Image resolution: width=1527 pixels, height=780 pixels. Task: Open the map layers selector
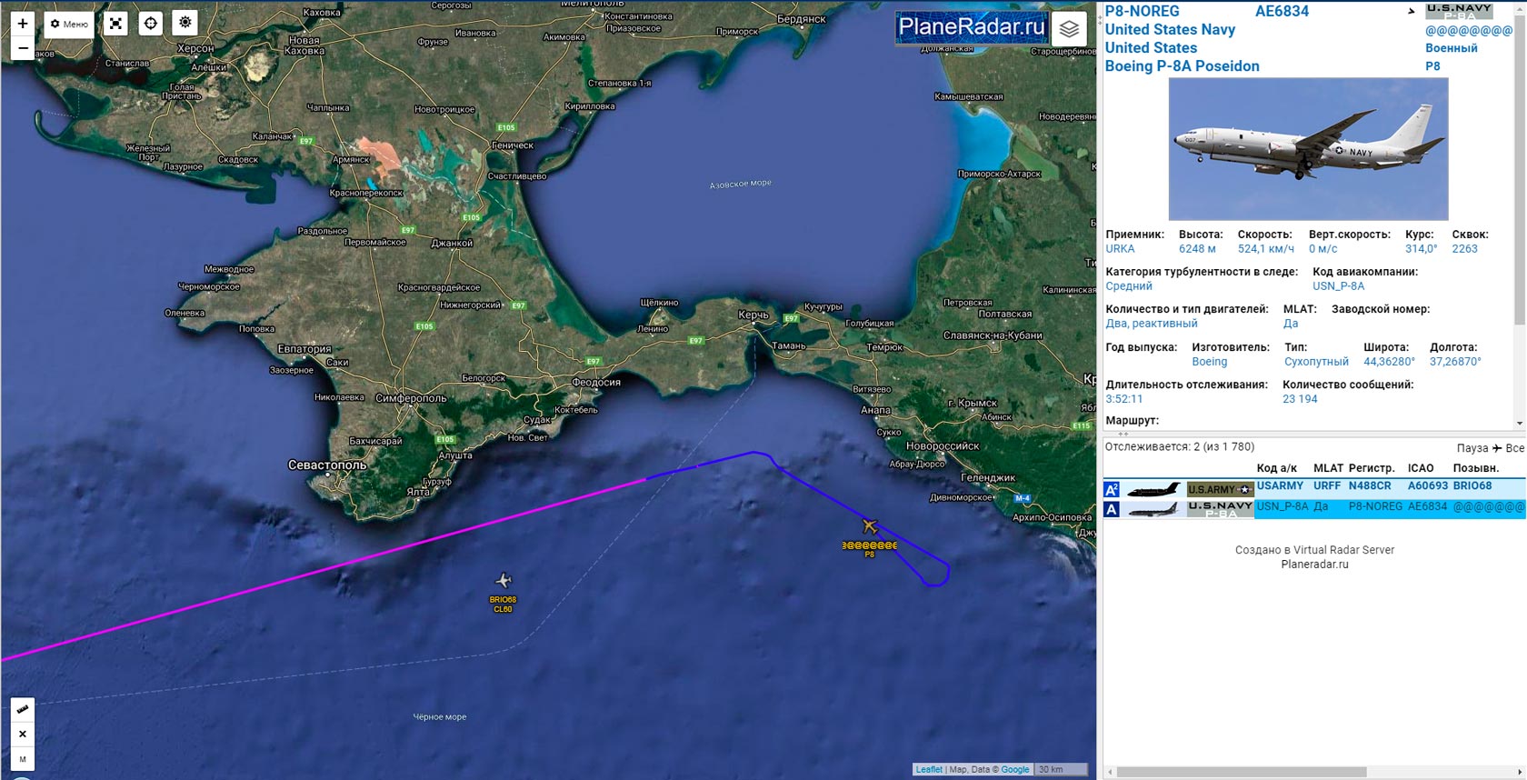pyautogui.click(x=1070, y=28)
